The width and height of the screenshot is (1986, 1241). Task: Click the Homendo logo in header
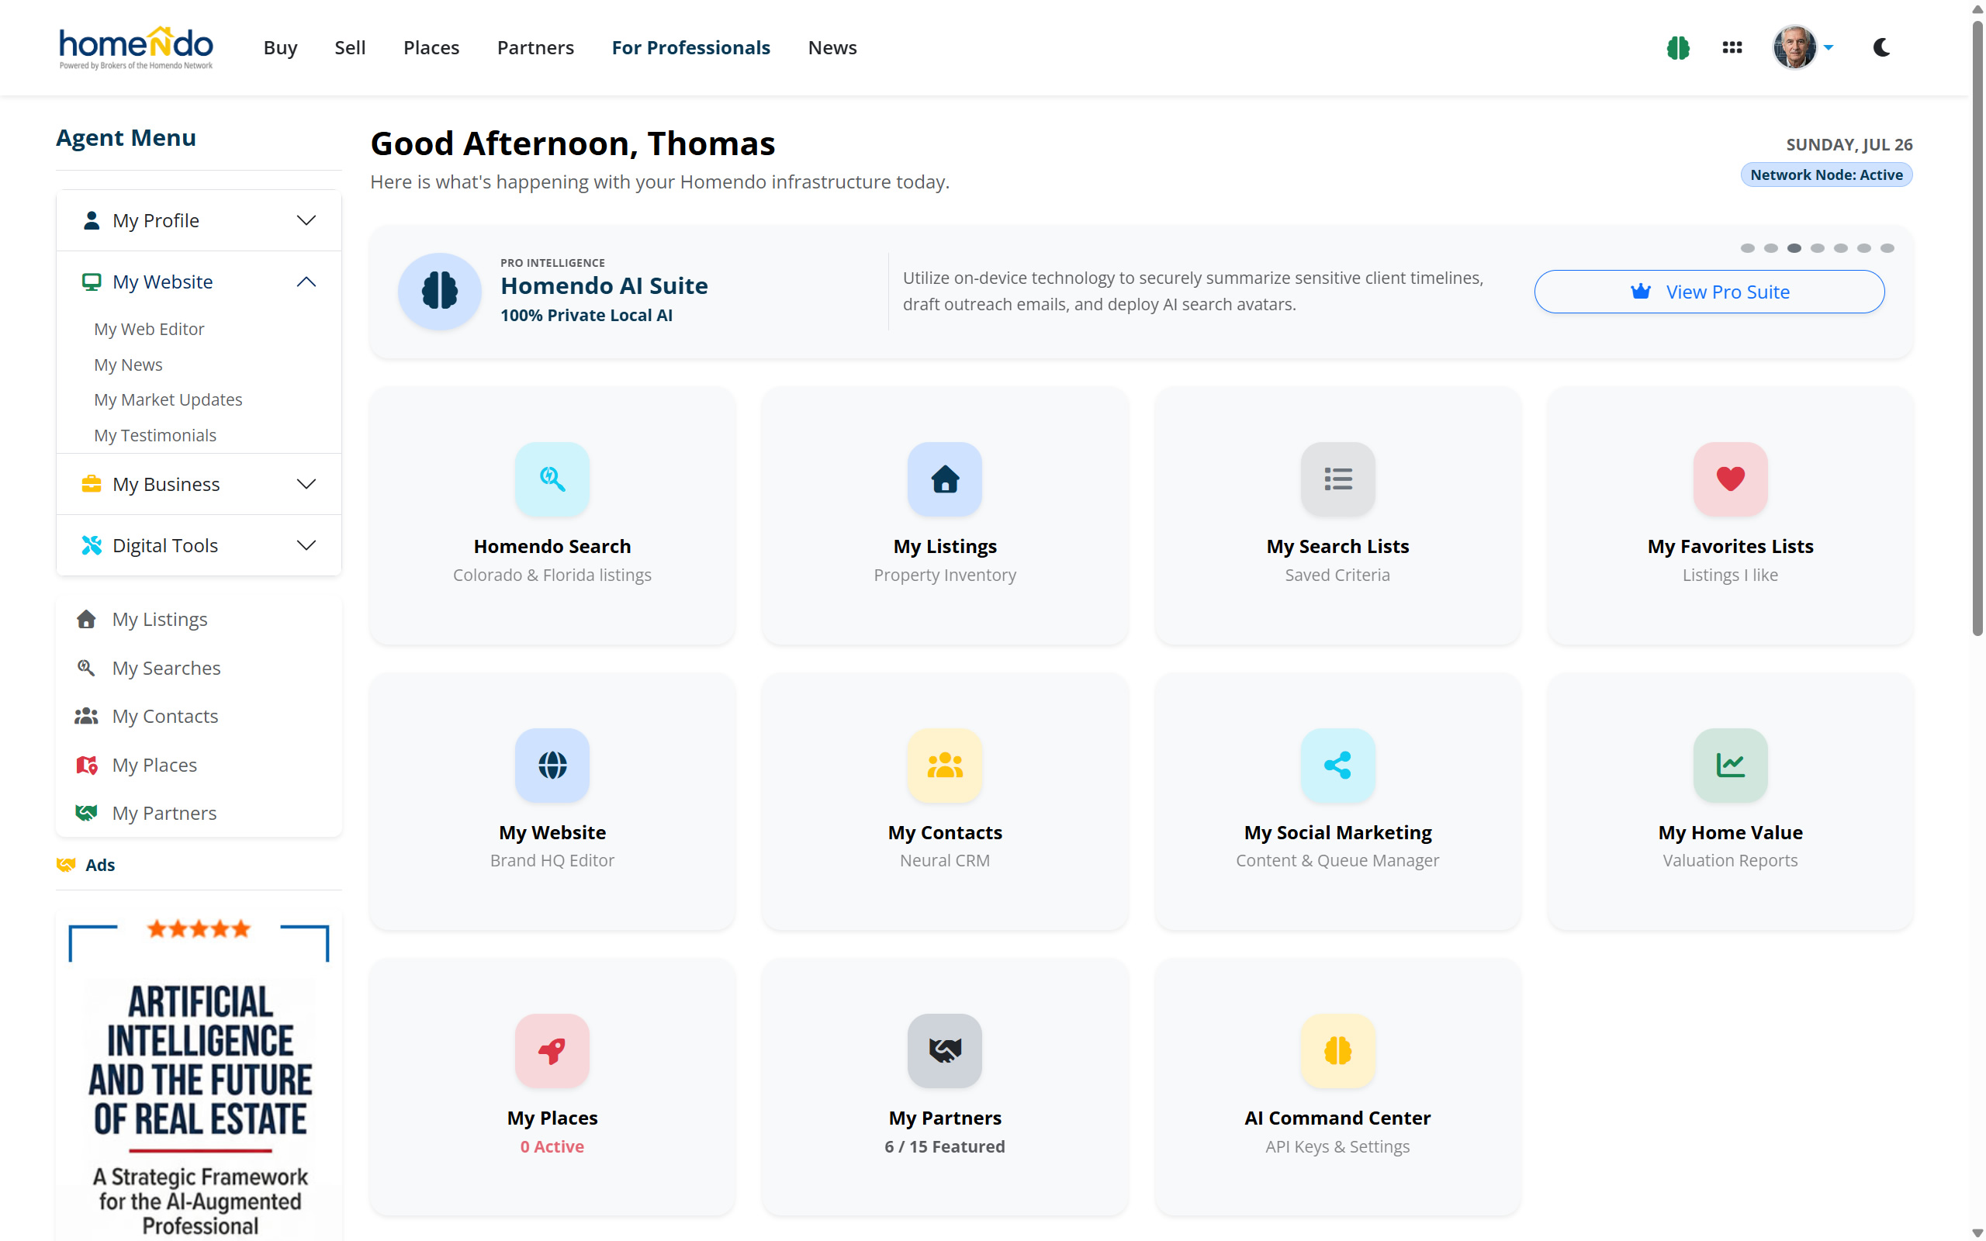point(136,47)
